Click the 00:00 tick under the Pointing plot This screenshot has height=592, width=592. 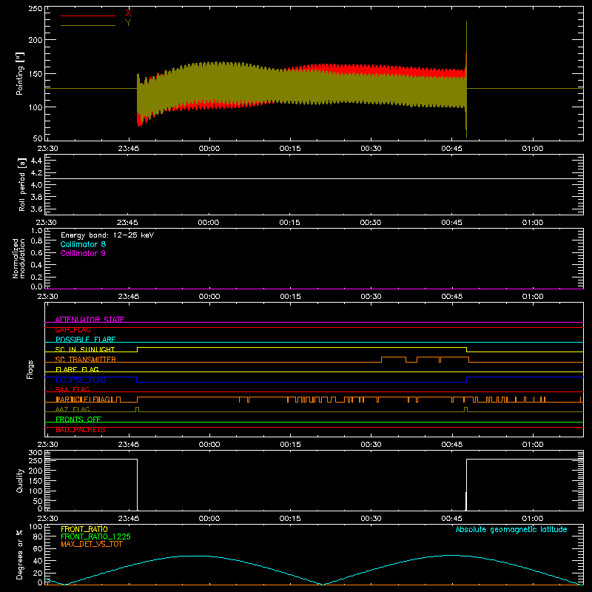[x=209, y=149]
